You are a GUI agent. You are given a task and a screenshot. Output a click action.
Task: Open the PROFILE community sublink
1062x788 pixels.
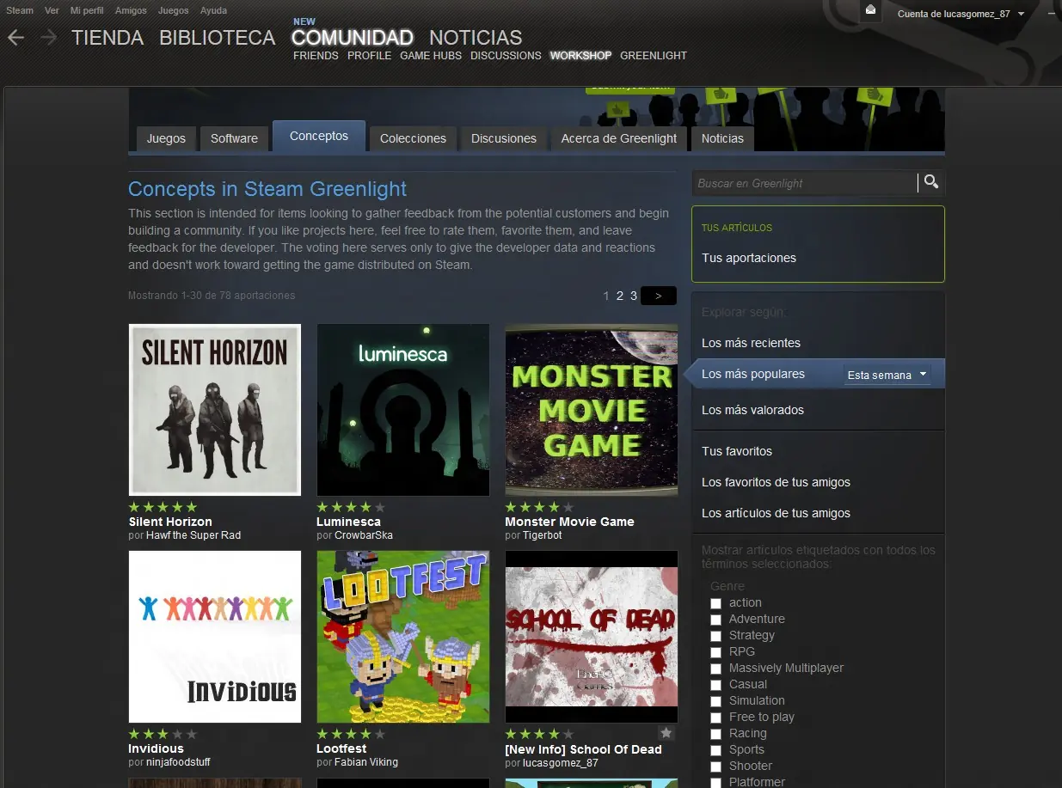(370, 56)
